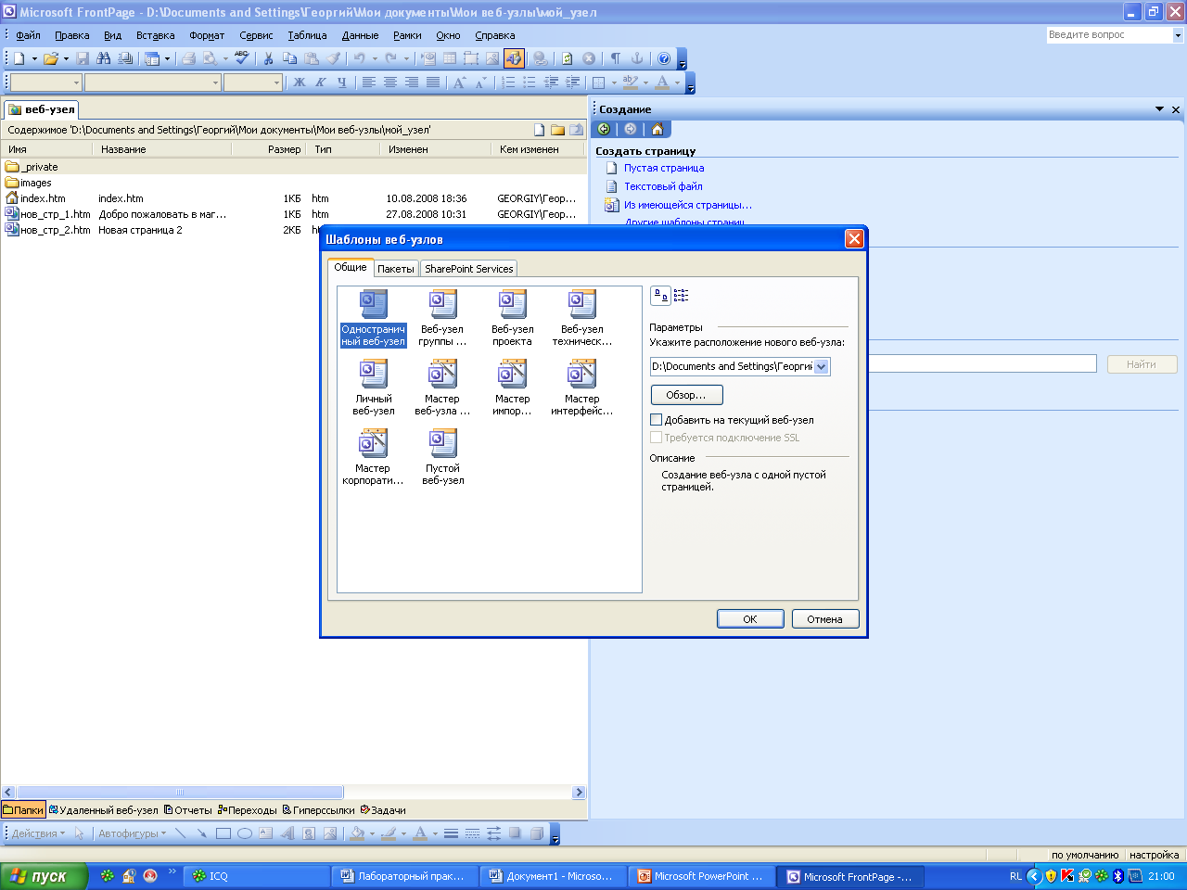Click the home icon in Создание pane
The width and height of the screenshot is (1187, 890).
coord(657,129)
